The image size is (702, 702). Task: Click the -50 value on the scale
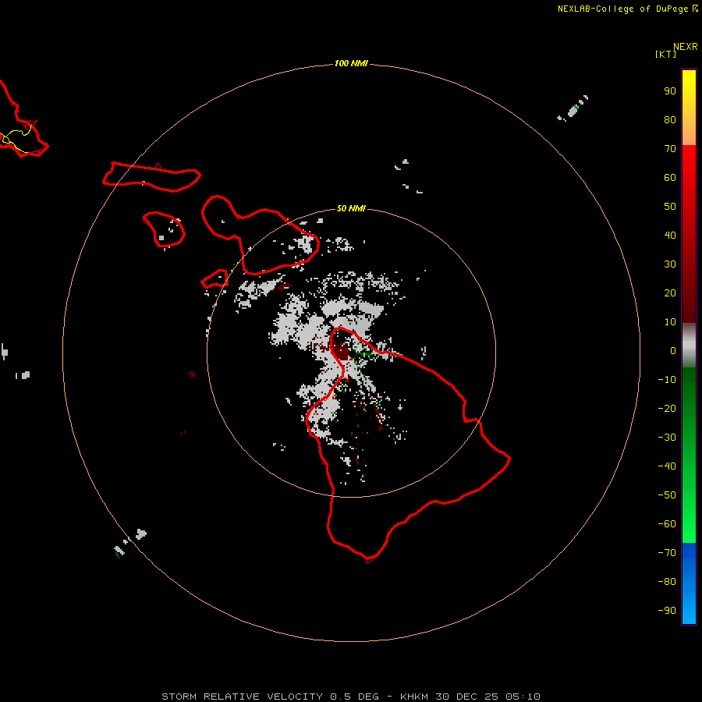coord(667,495)
